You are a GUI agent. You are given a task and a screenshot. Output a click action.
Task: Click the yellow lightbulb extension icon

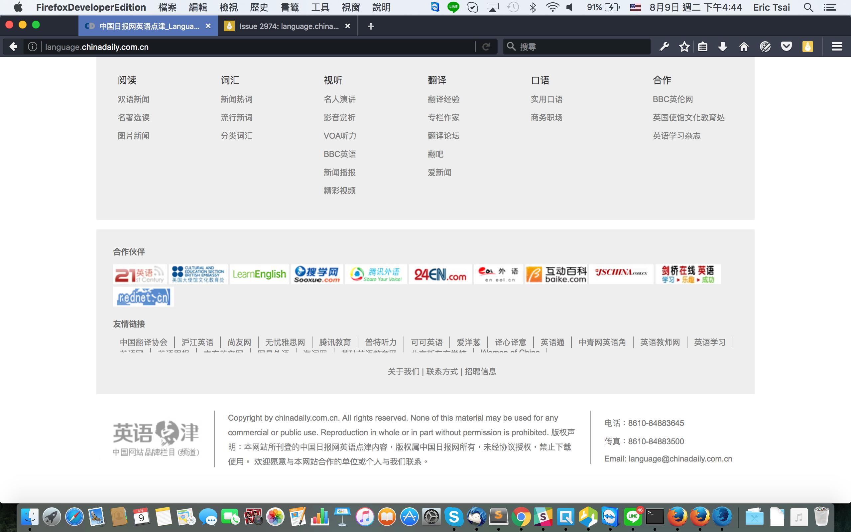[x=808, y=47]
